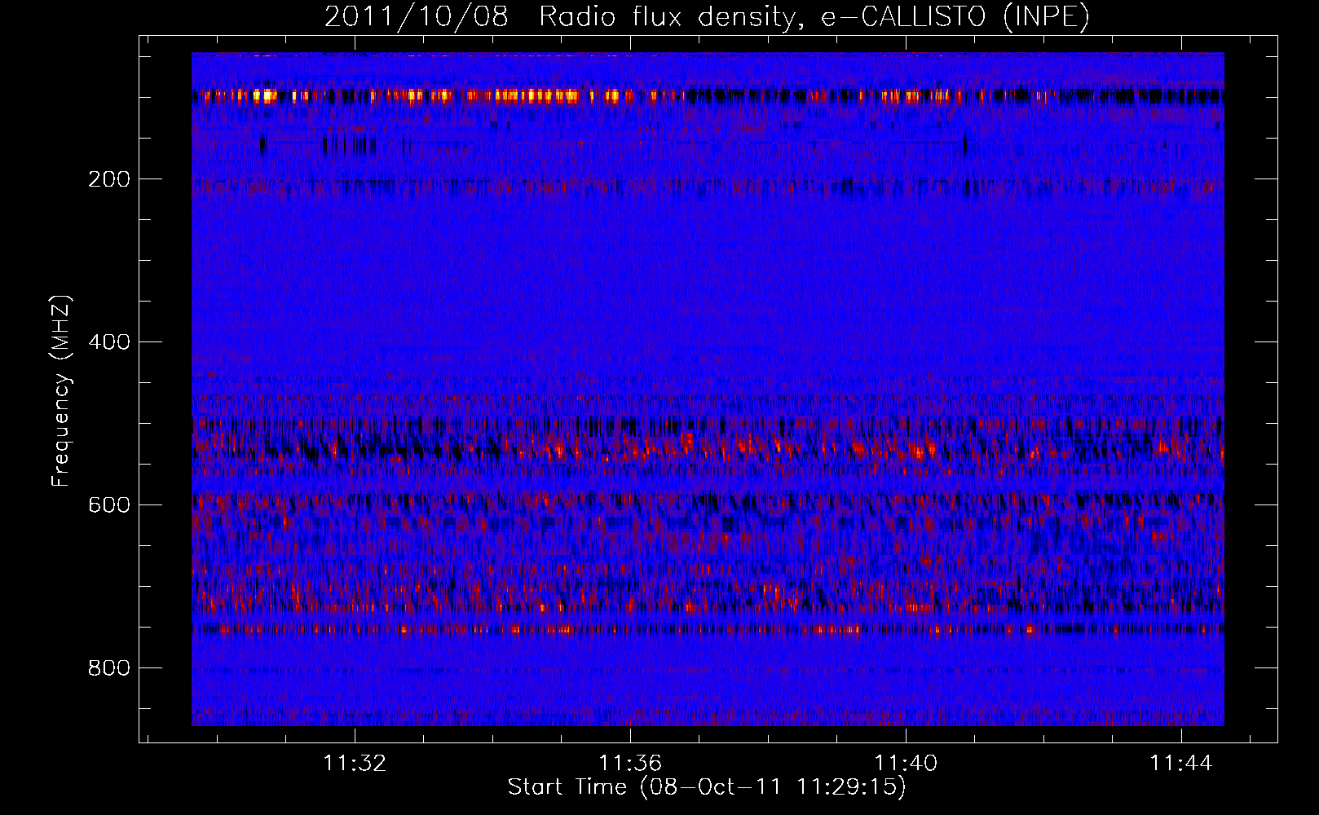Click the 11:40 time tick label
Image resolution: width=1319 pixels, height=815 pixels.
(906, 764)
